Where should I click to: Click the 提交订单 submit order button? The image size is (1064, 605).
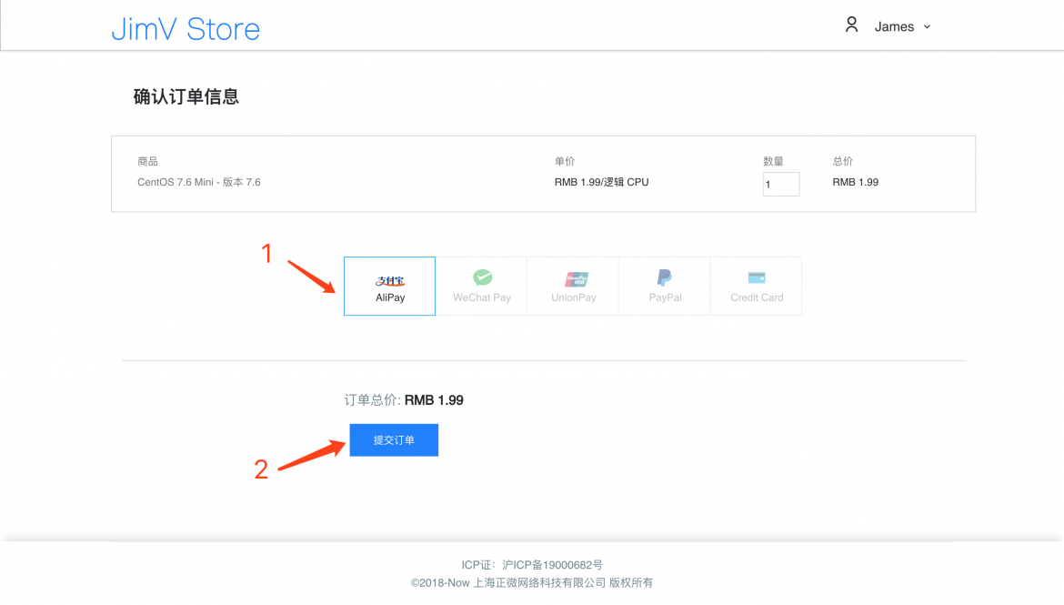pos(394,440)
